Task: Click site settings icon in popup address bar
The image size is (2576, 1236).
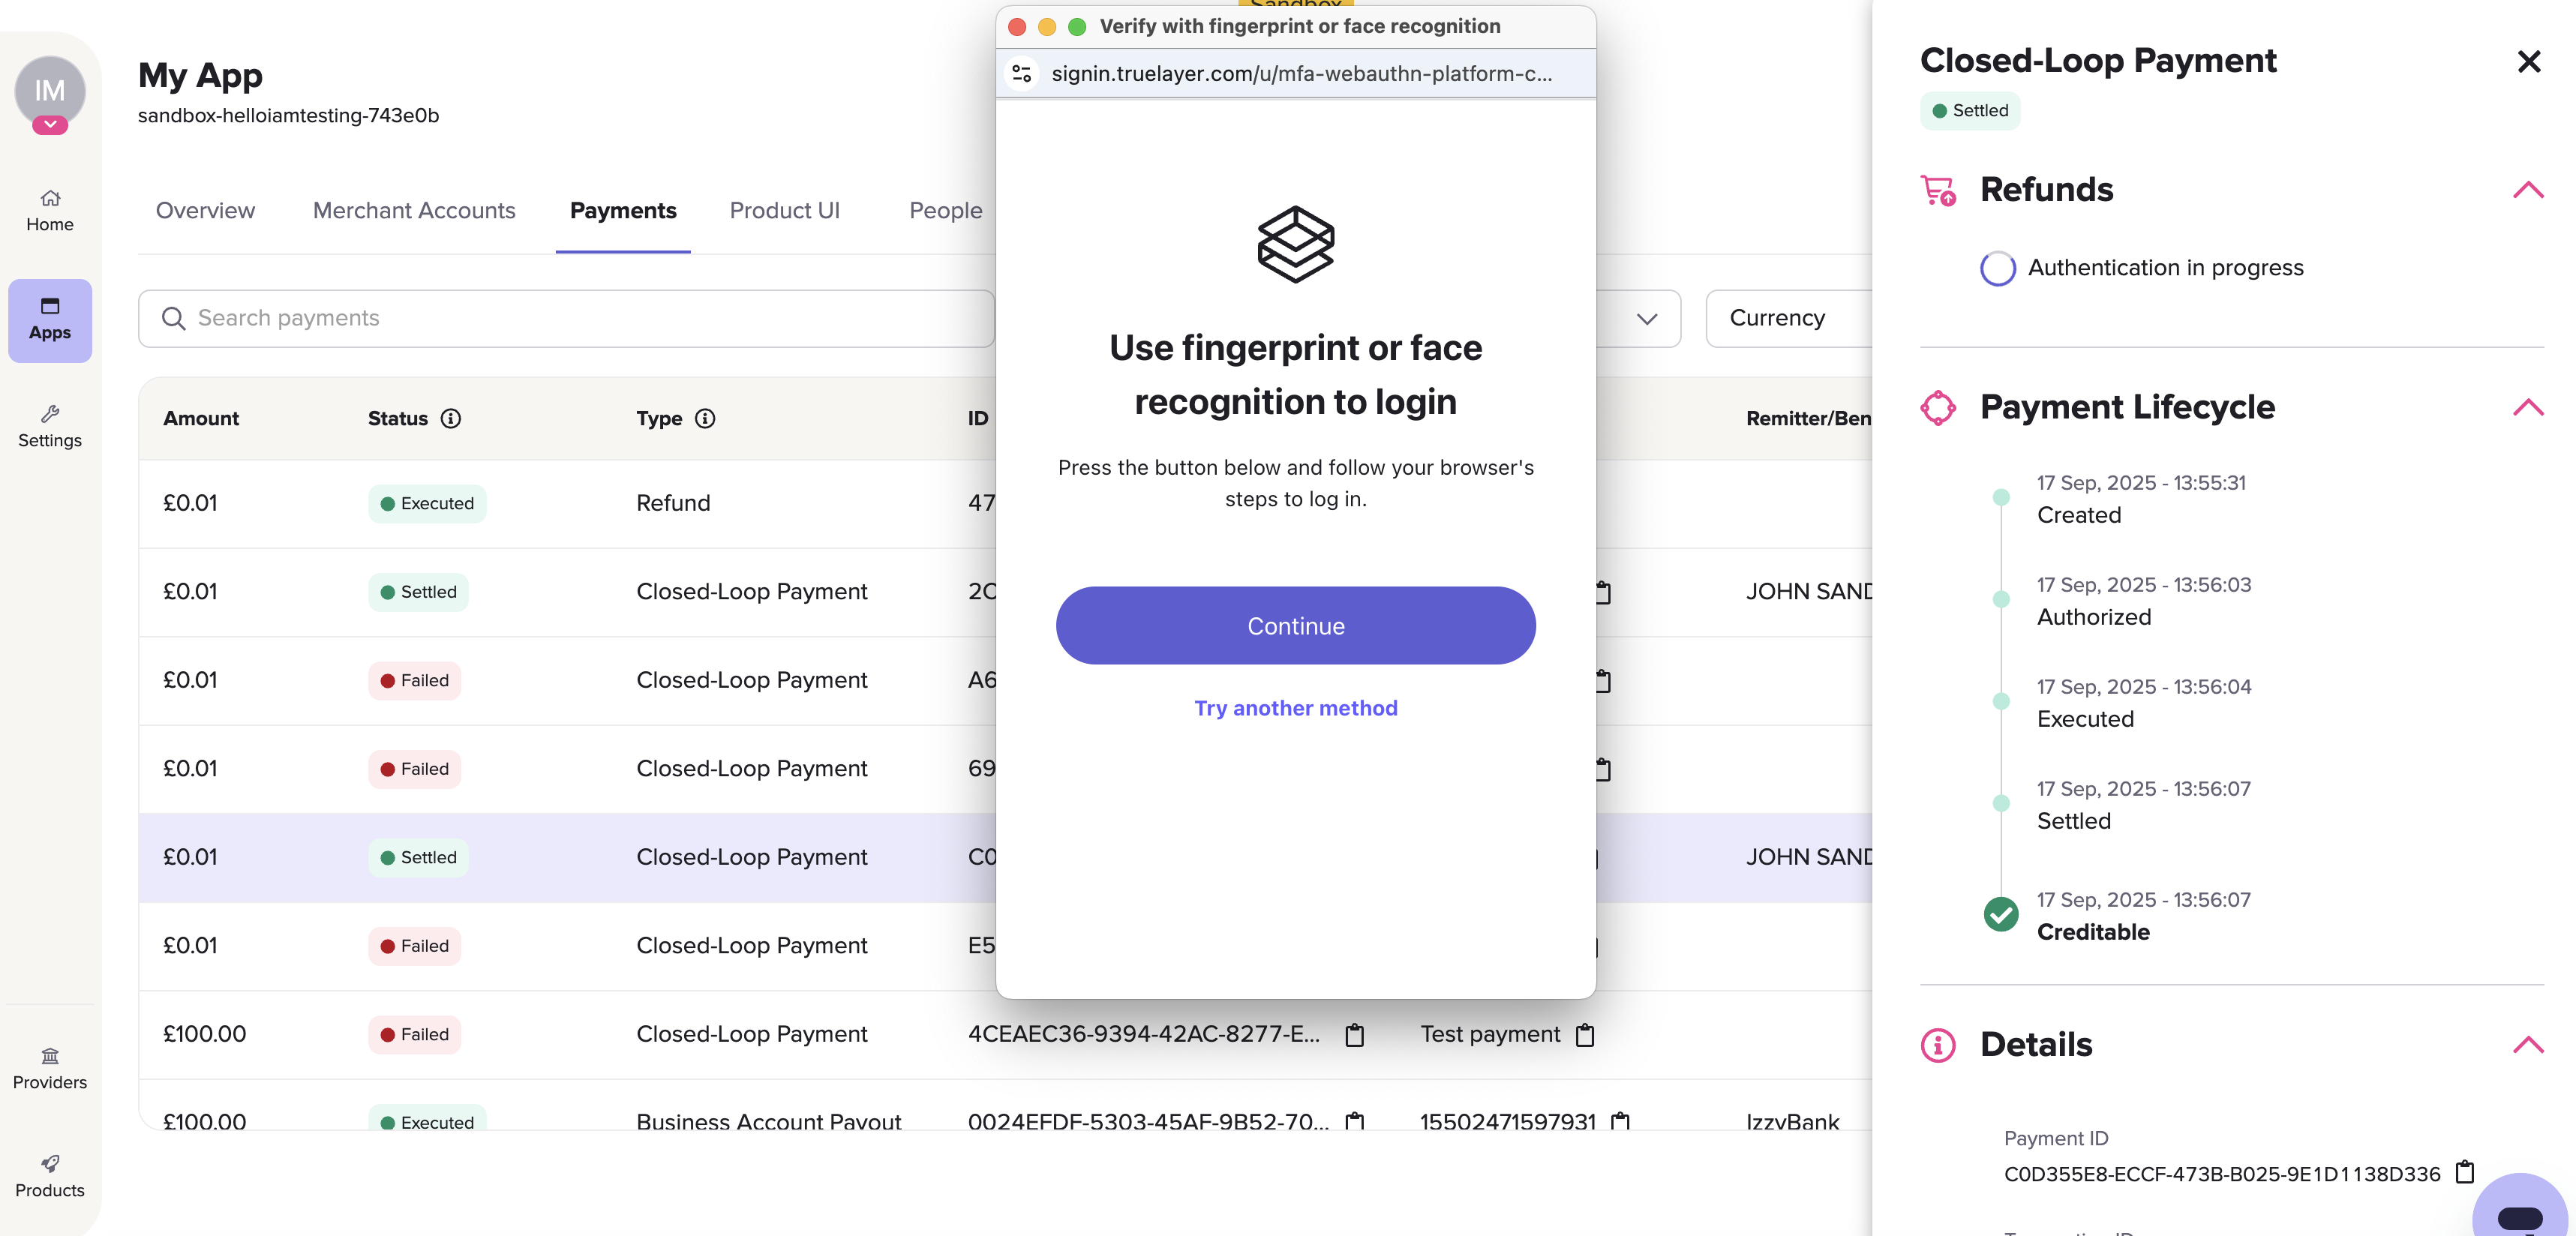Action: [1021, 74]
